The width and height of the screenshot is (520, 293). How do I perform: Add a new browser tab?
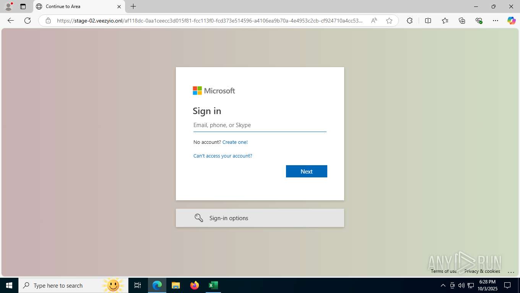[x=133, y=6]
